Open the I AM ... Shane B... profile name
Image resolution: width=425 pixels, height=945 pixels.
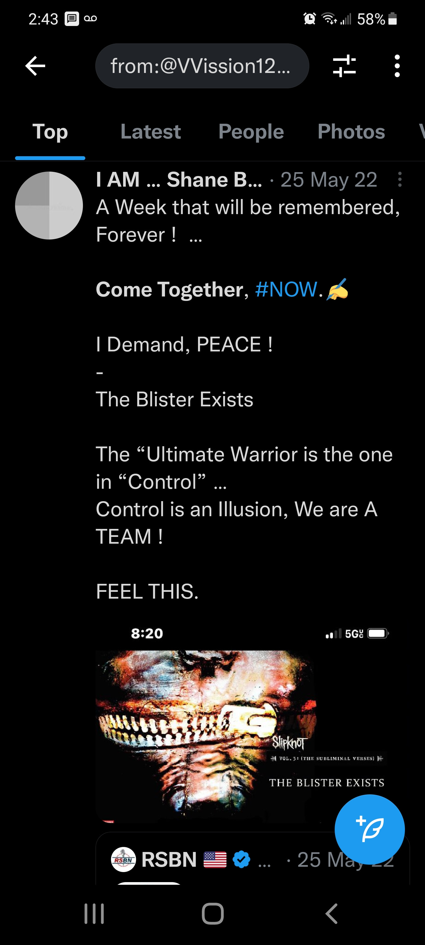[x=179, y=180]
